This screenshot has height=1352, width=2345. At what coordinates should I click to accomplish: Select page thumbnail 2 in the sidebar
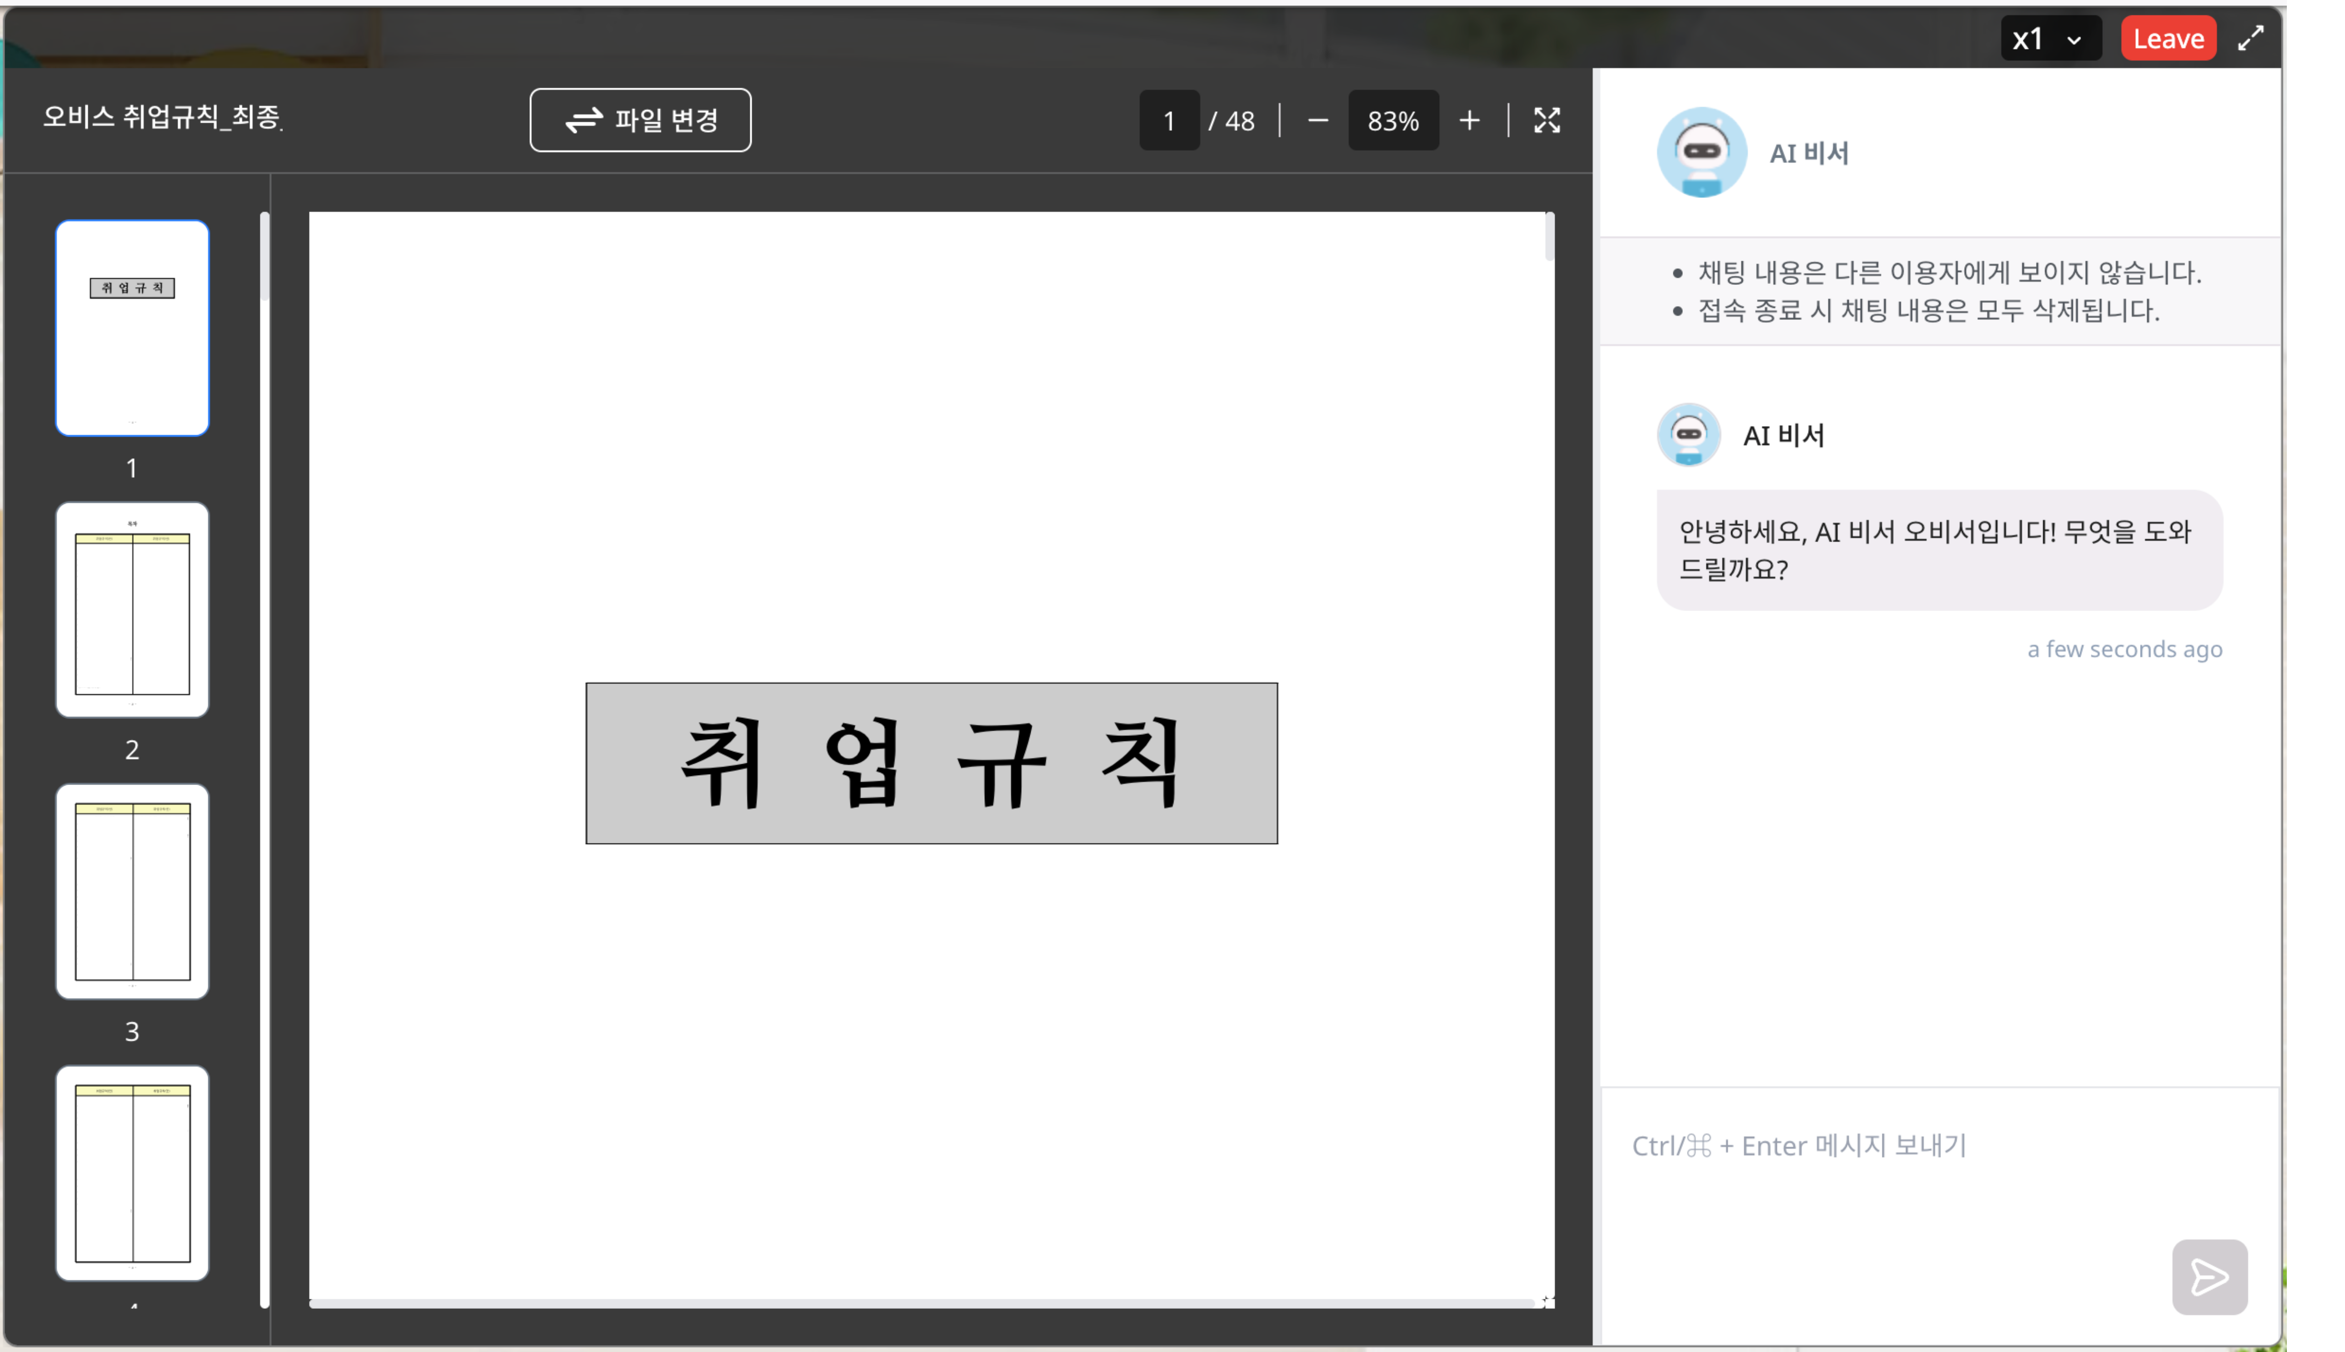tap(133, 609)
